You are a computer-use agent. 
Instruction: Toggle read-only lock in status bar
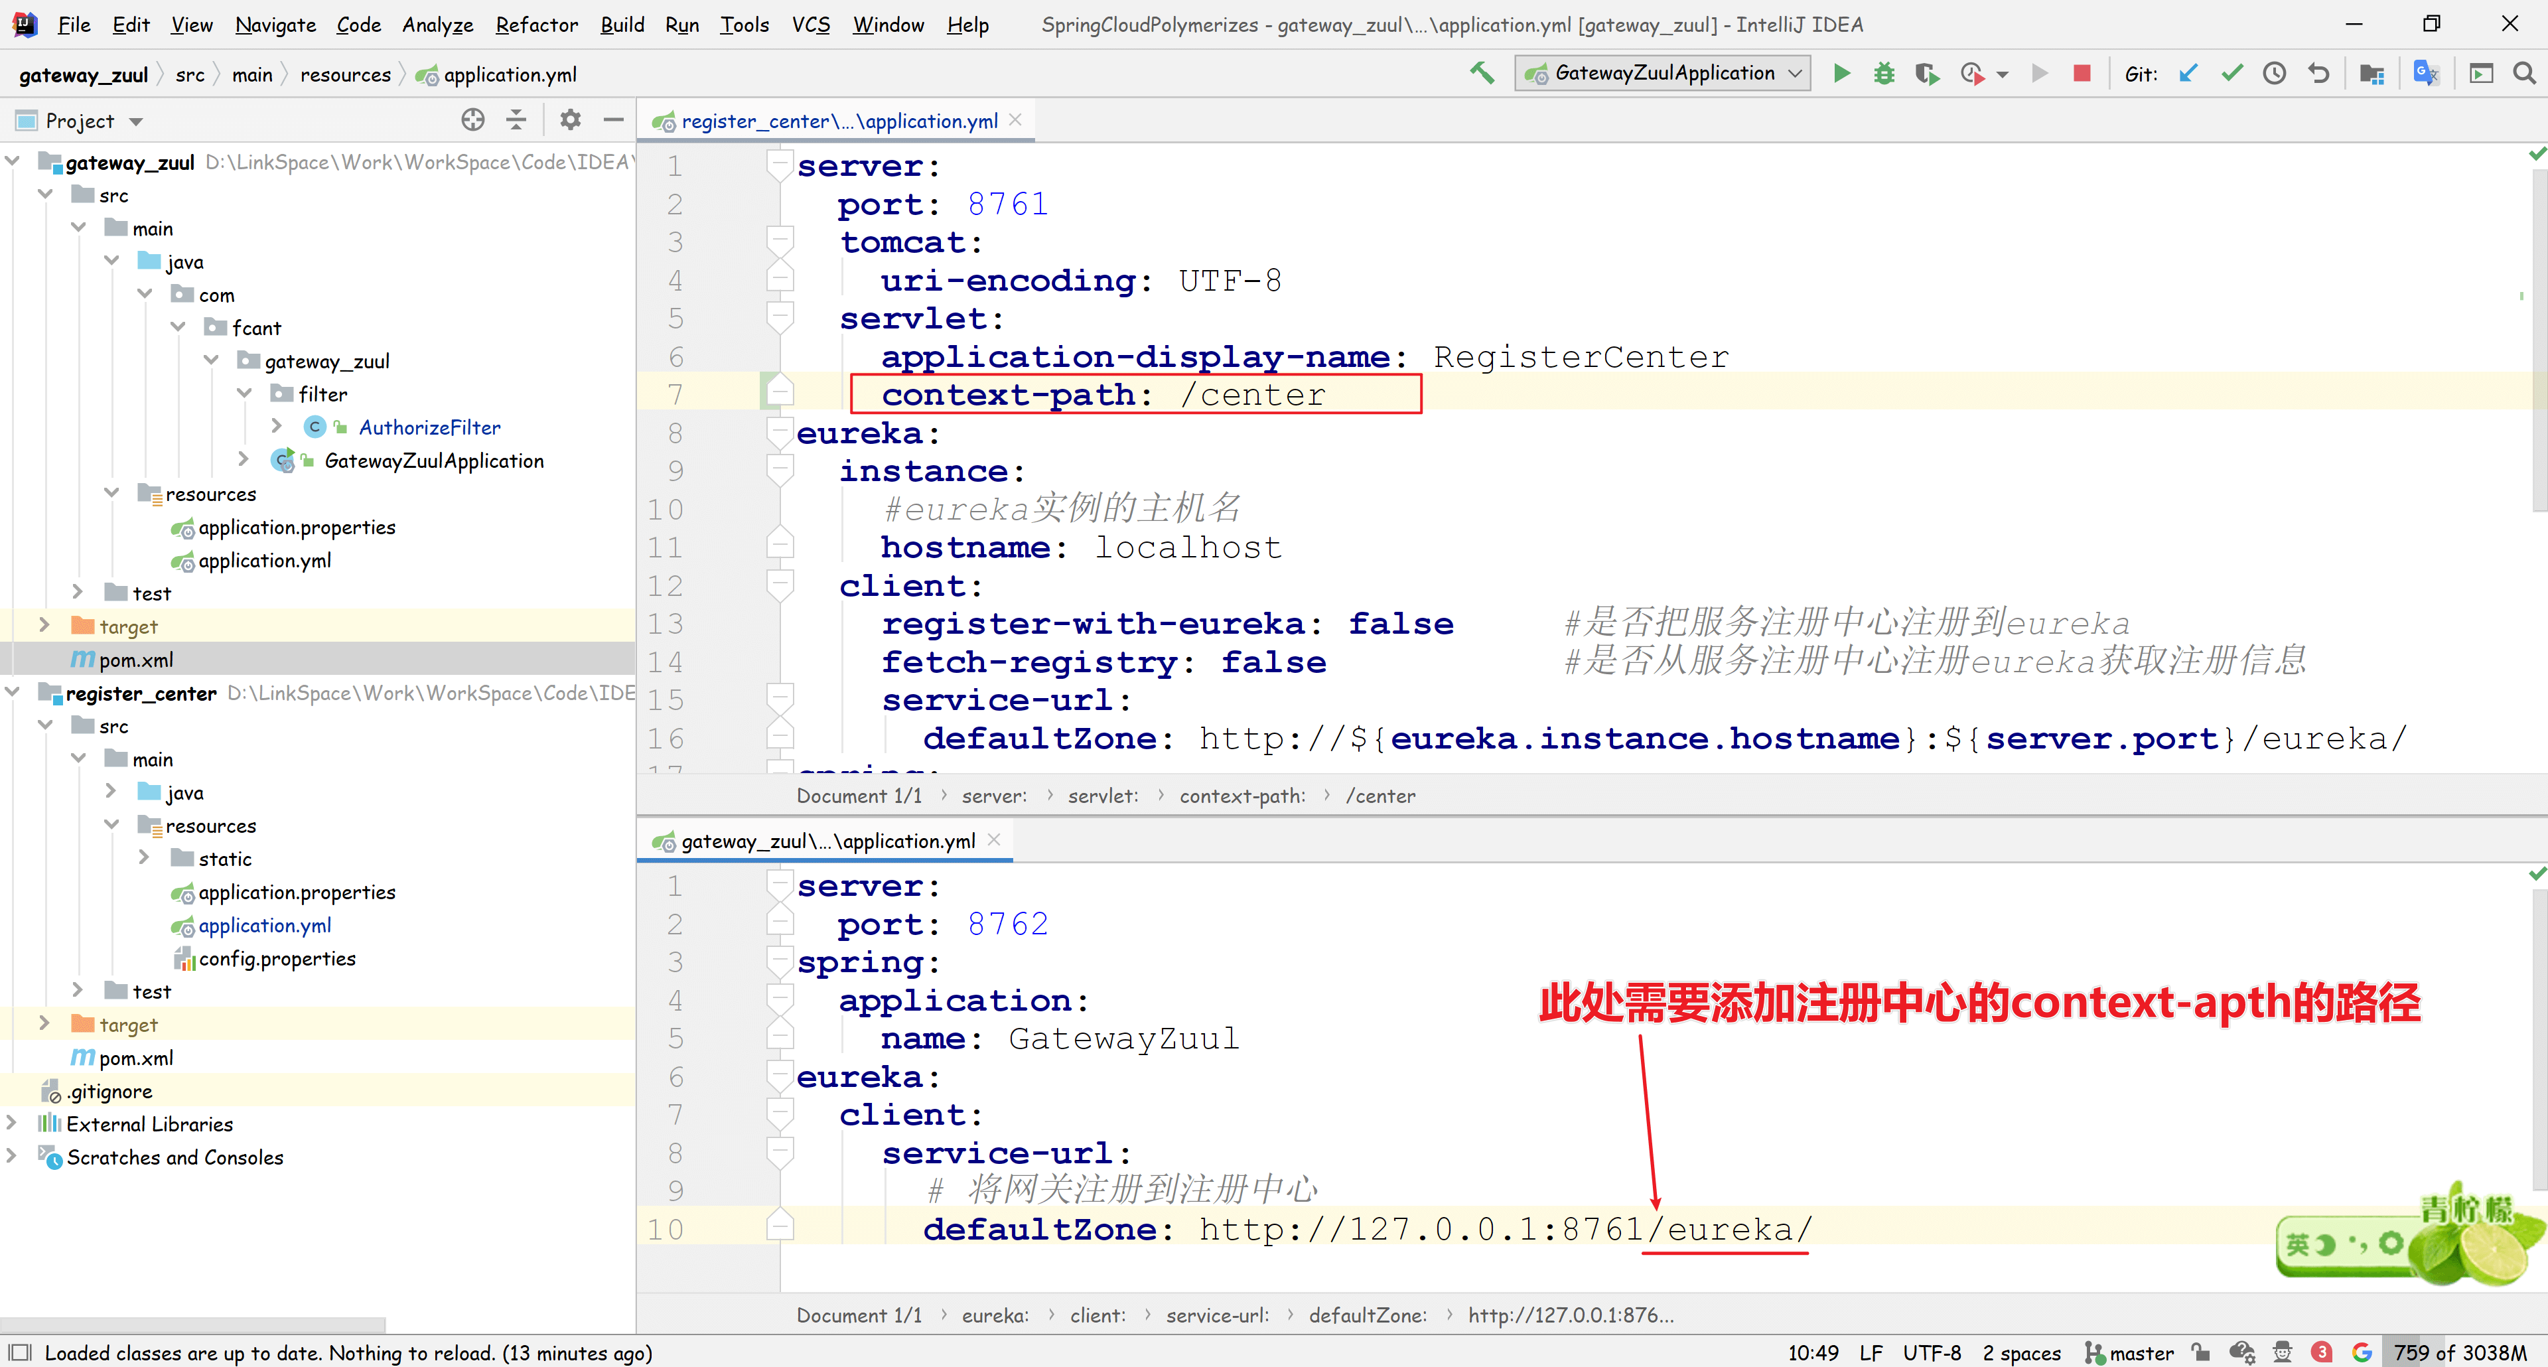click(x=2200, y=1352)
